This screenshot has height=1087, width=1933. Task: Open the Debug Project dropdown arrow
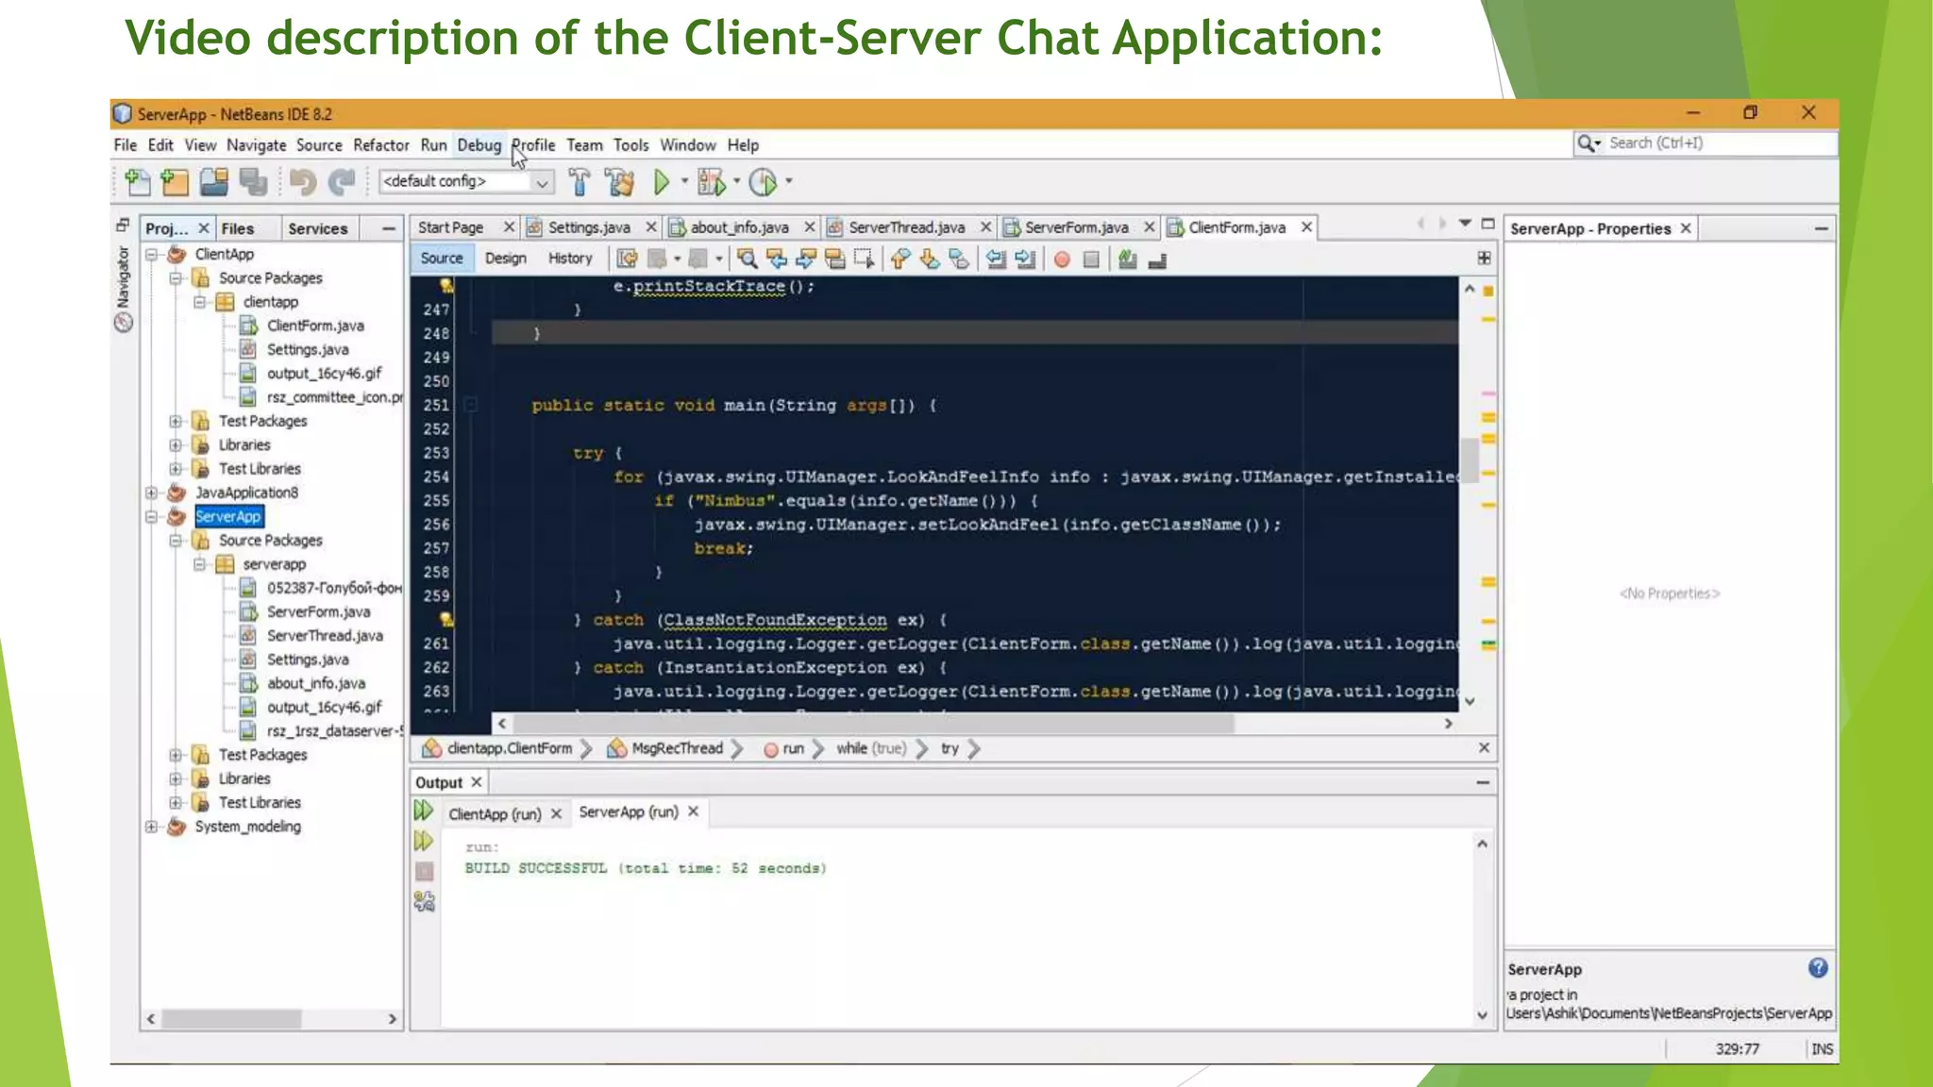[736, 181]
